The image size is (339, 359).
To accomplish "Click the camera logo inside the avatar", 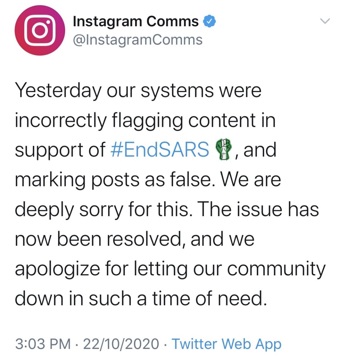I will (40, 30).
